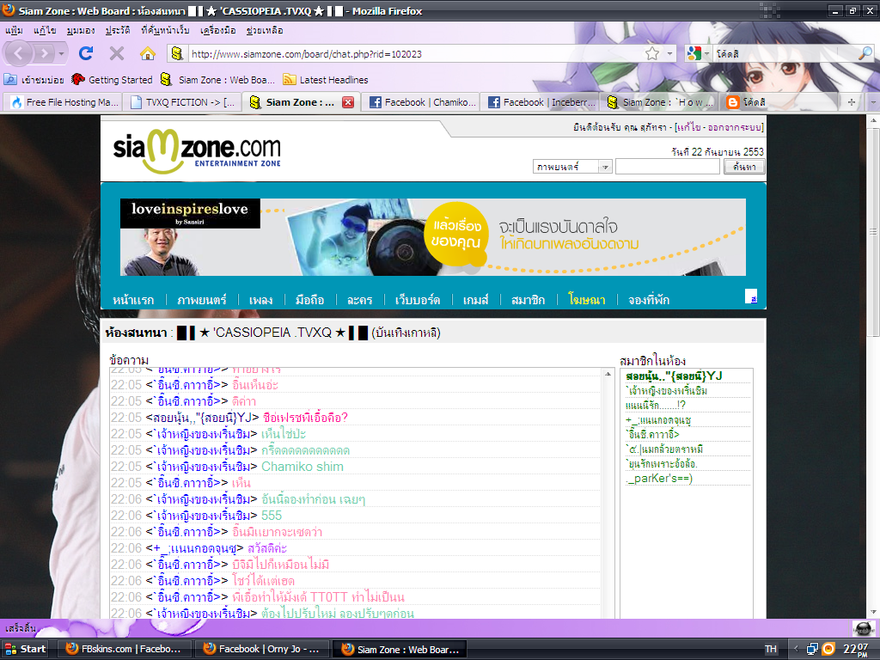Switch to the Facebook | Inceberr tab
Viewport: 880px width, 660px height.
coord(541,102)
